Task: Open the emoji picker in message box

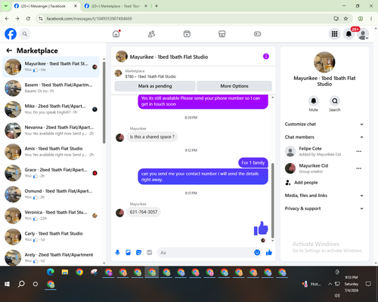Action: click(257, 252)
